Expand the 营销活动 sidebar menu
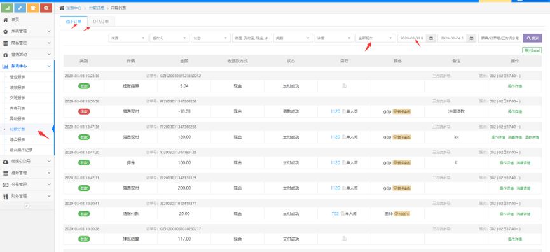The image size is (550, 252). point(49,54)
